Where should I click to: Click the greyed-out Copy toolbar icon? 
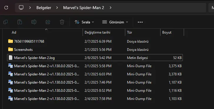pos(6,22)
